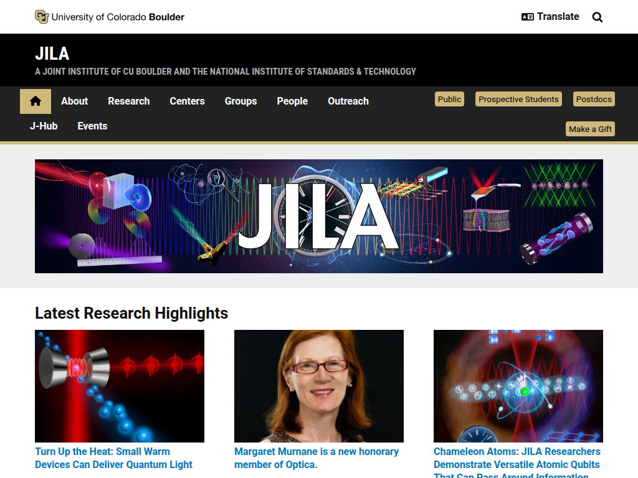Click the CU Boulder logo emblem
638x478 pixels.
click(42, 17)
